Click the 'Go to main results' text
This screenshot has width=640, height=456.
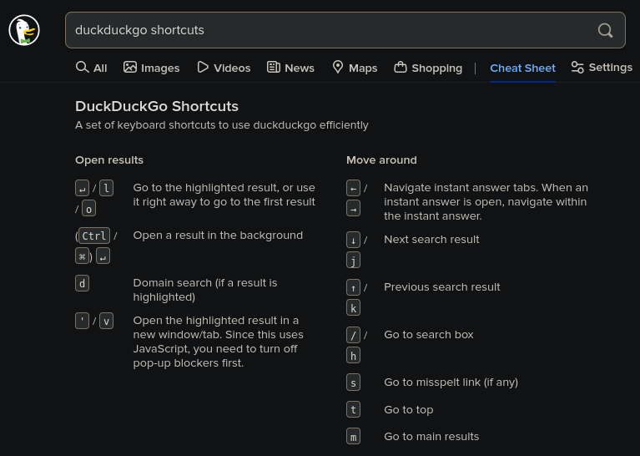pos(431,437)
